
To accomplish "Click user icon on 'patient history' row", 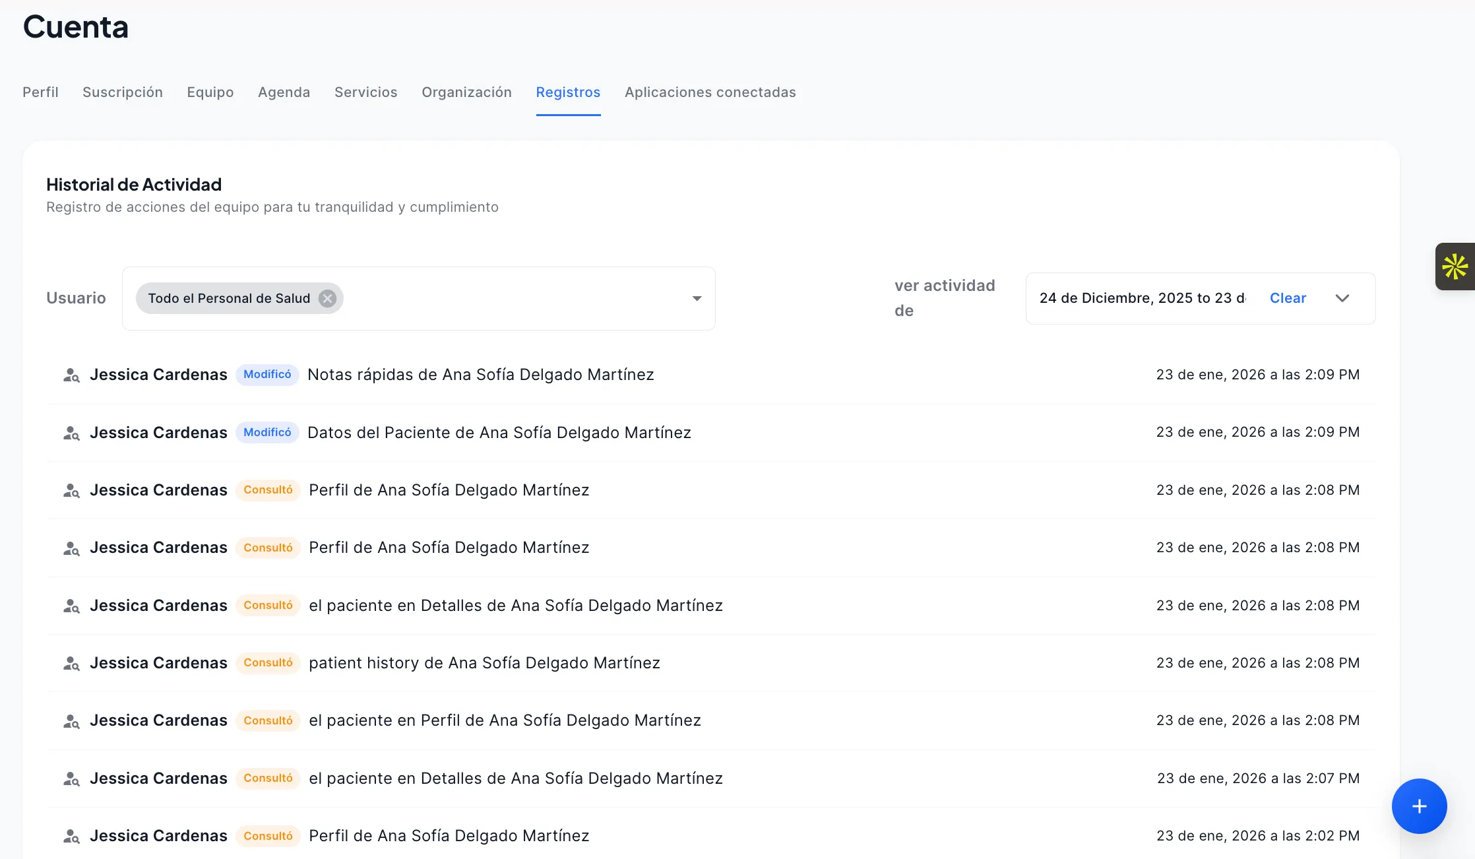I will (71, 663).
